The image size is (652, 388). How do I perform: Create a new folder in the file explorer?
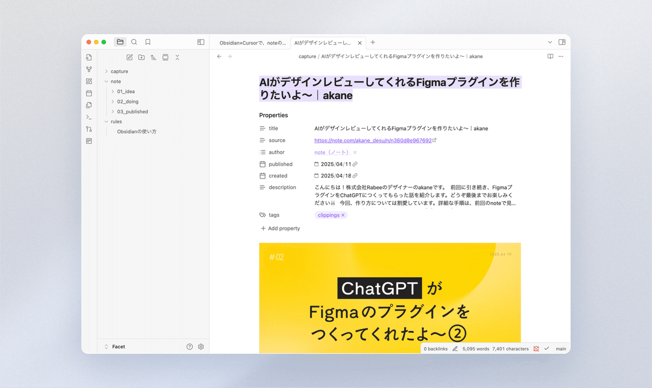[x=141, y=57]
